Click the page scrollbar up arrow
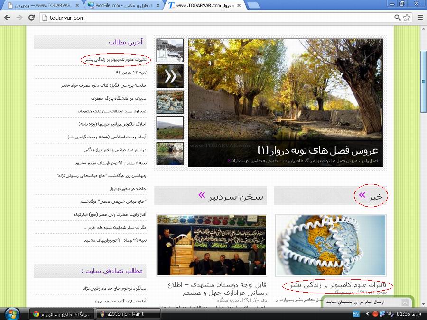427x320 pixels. pos(424,28)
